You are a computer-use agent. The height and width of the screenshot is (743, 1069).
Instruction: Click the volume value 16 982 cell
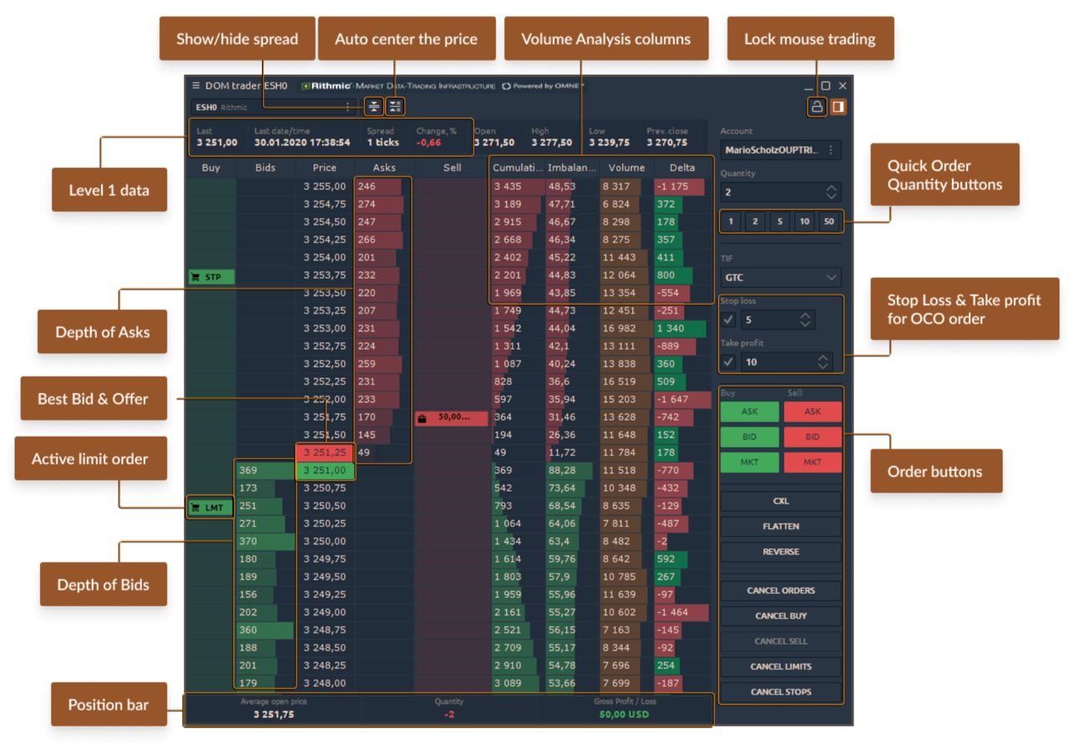tap(626, 329)
